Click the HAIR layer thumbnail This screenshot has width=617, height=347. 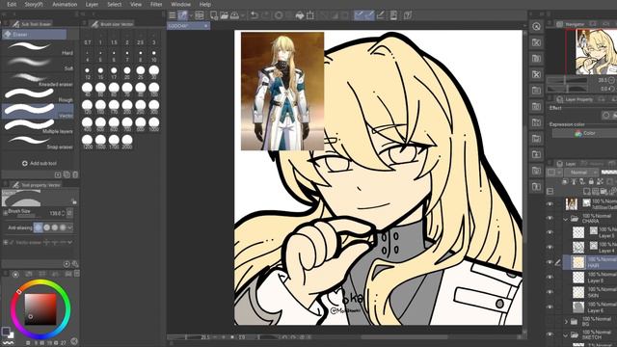(x=578, y=262)
